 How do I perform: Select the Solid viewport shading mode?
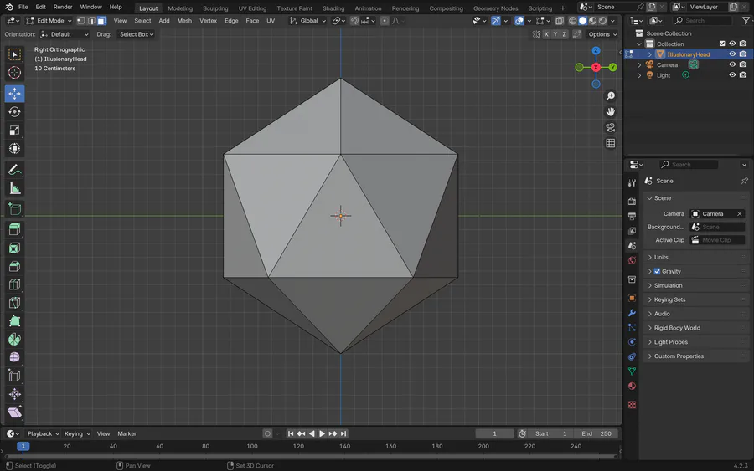pos(583,21)
